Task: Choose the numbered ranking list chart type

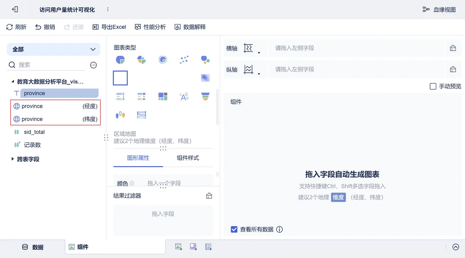Action: [x=120, y=96]
